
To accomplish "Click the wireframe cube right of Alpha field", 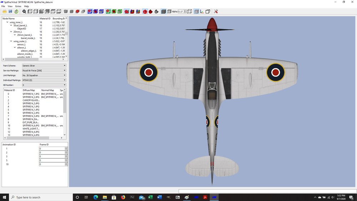I will 190,11.
